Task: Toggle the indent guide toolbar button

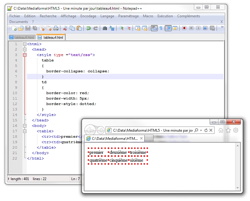Action: coord(168,28)
